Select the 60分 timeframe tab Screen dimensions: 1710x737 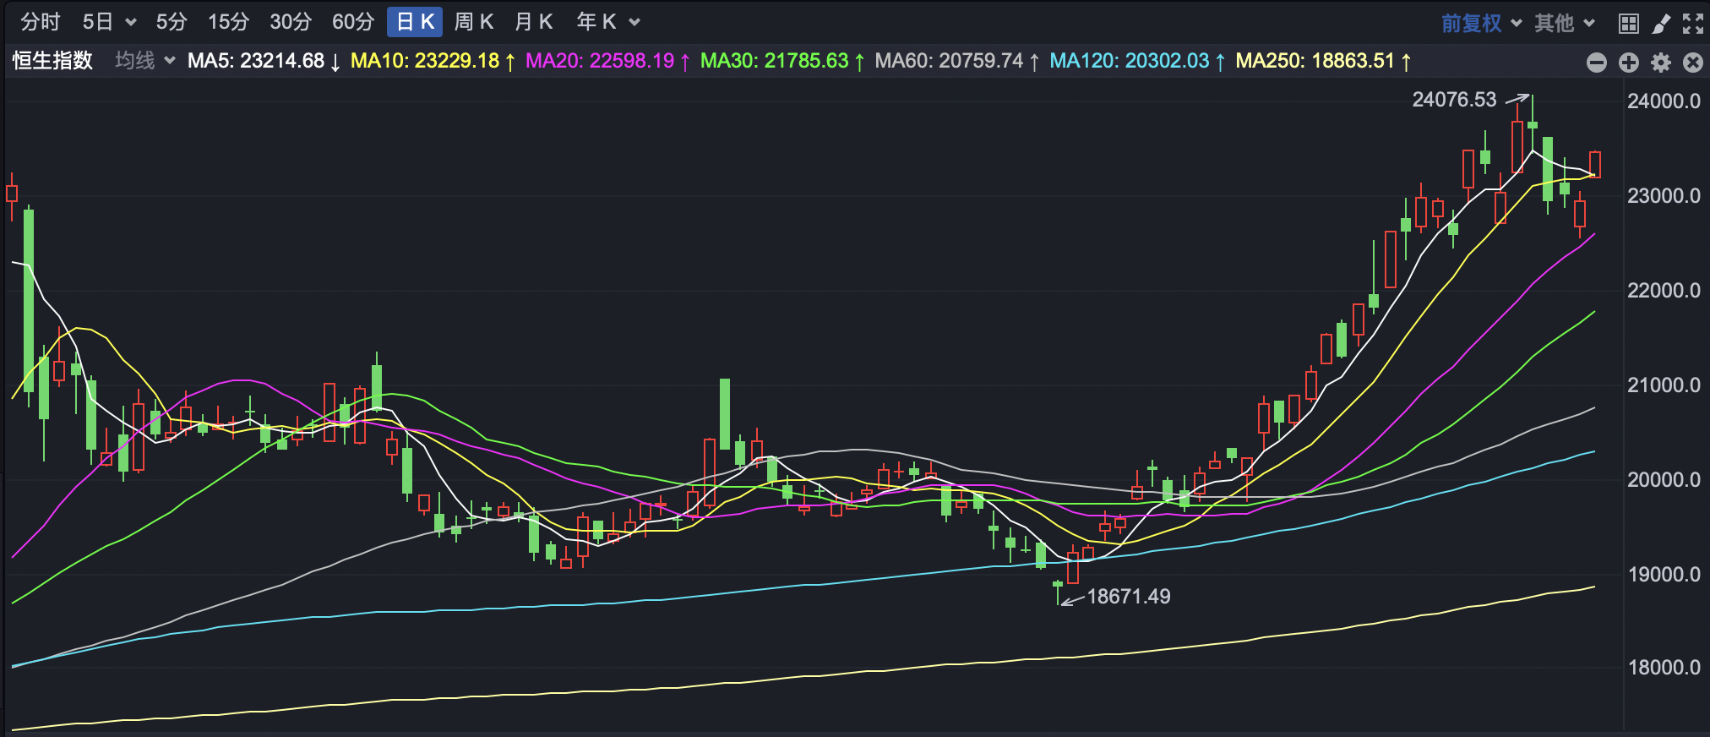tap(352, 22)
